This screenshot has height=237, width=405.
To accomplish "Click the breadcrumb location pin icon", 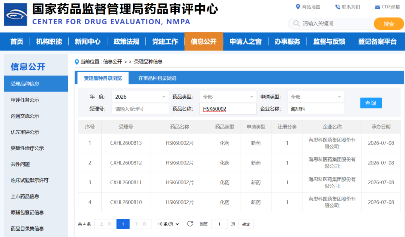I will coord(77,62).
